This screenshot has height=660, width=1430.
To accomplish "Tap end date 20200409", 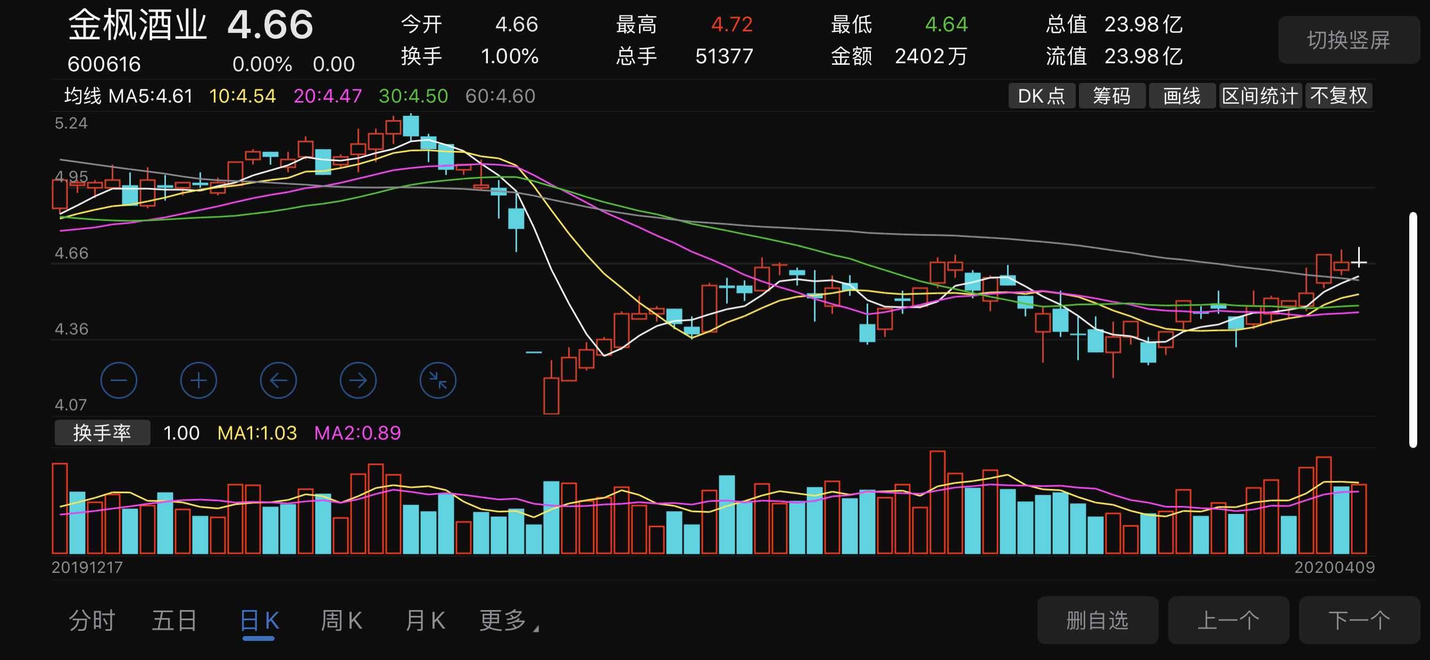I will coord(1335,568).
